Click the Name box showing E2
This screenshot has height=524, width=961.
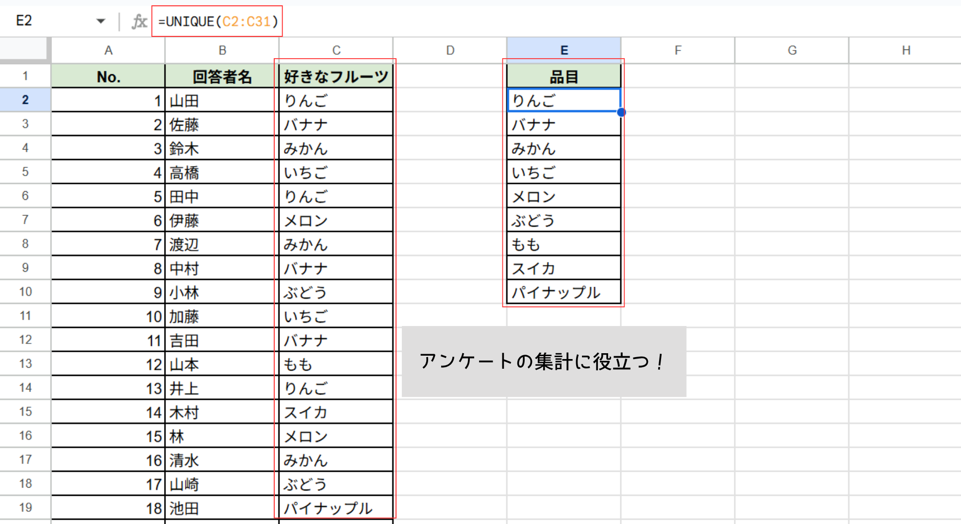coord(24,21)
